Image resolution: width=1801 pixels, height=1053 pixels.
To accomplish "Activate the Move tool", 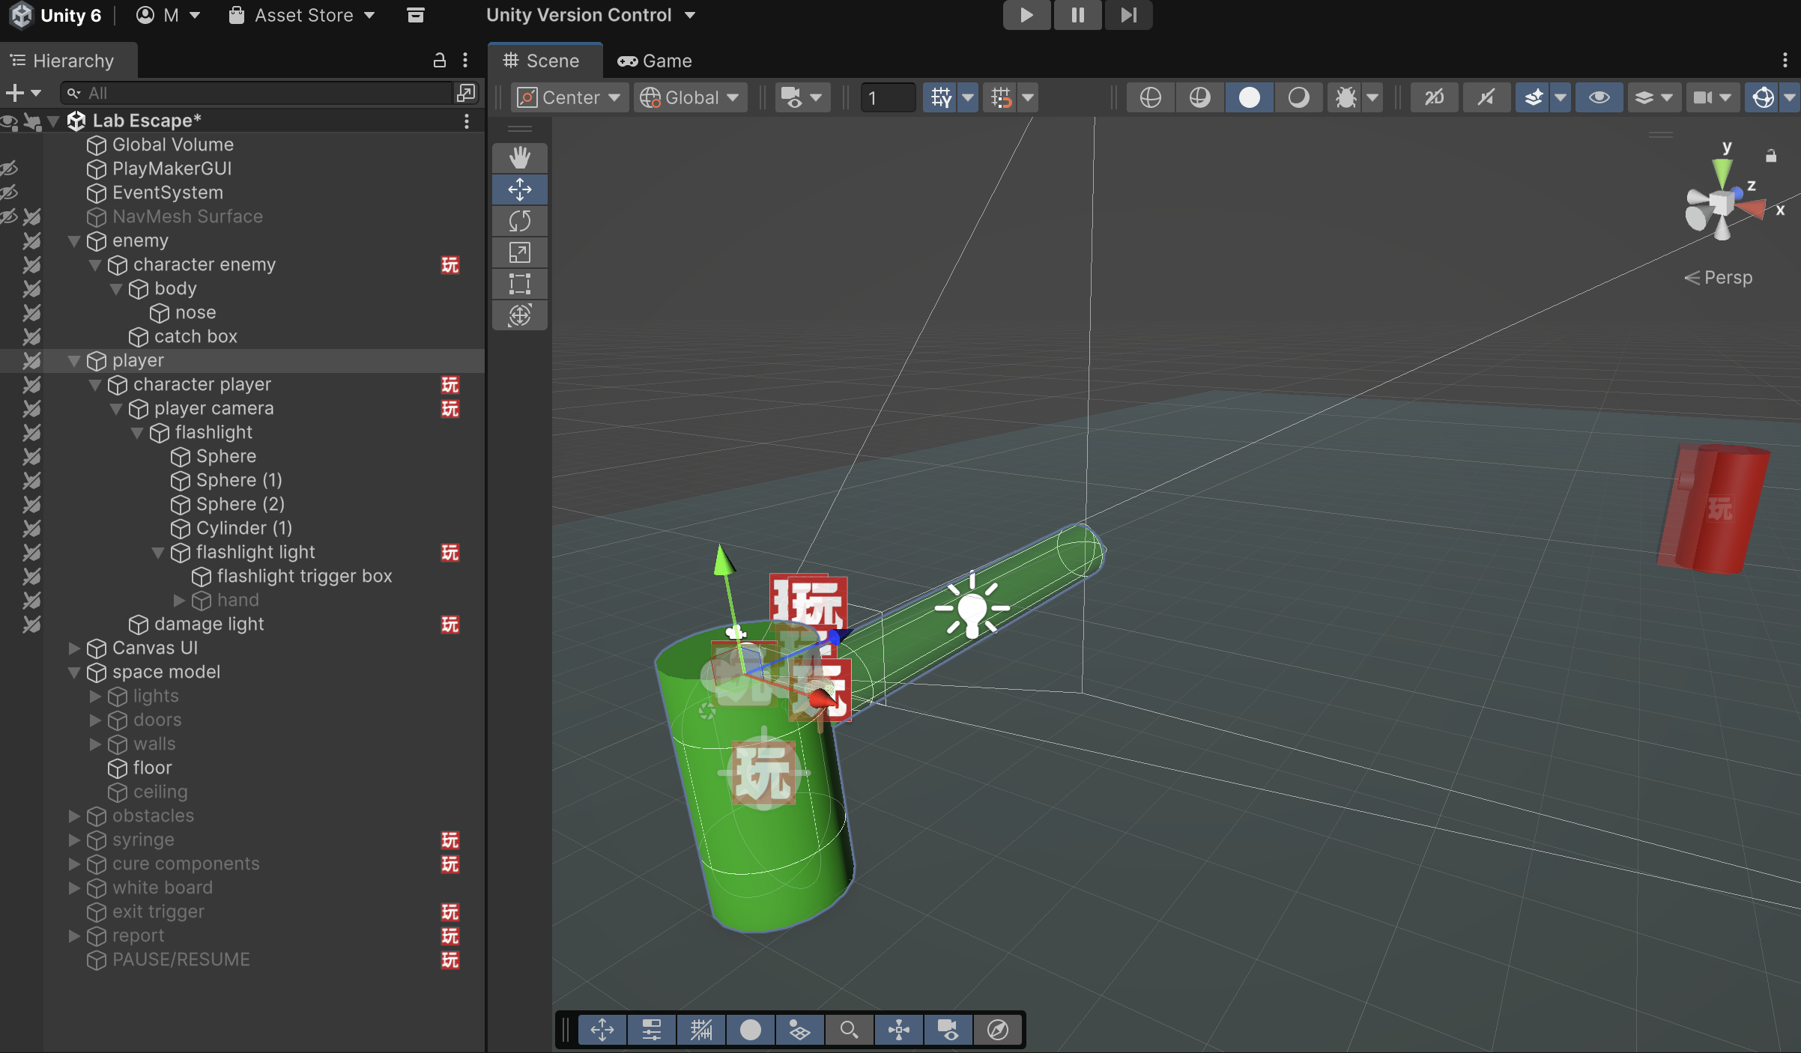I will (519, 189).
